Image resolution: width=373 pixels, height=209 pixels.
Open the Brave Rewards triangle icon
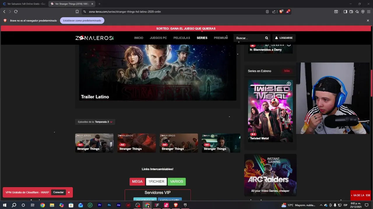pos(288,12)
